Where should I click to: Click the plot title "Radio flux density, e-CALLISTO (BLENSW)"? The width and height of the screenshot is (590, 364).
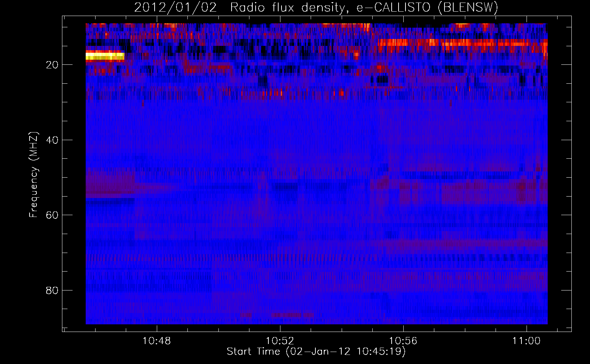[x=364, y=8]
